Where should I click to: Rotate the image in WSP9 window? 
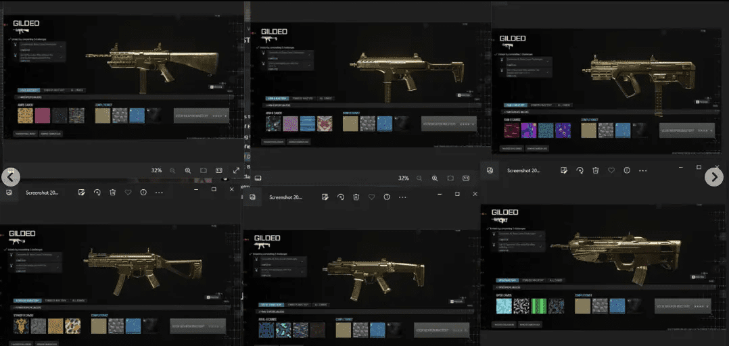click(580, 170)
